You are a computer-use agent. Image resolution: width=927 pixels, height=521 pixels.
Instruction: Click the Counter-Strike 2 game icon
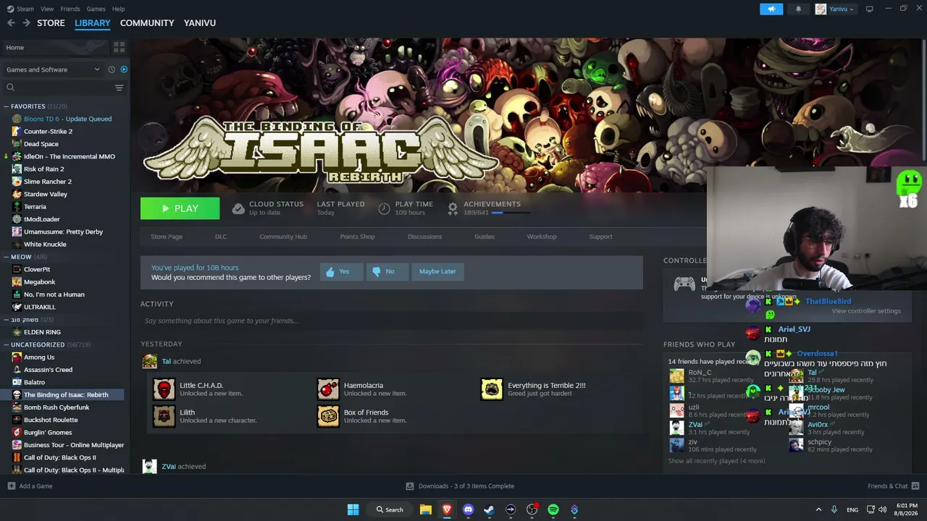tap(17, 132)
